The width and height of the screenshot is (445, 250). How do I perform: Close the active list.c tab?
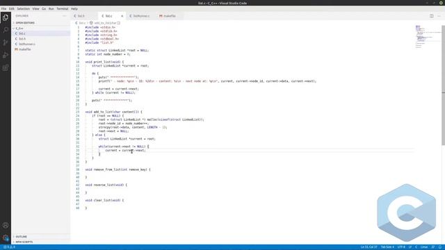pyautogui.click(x=122, y=16)
